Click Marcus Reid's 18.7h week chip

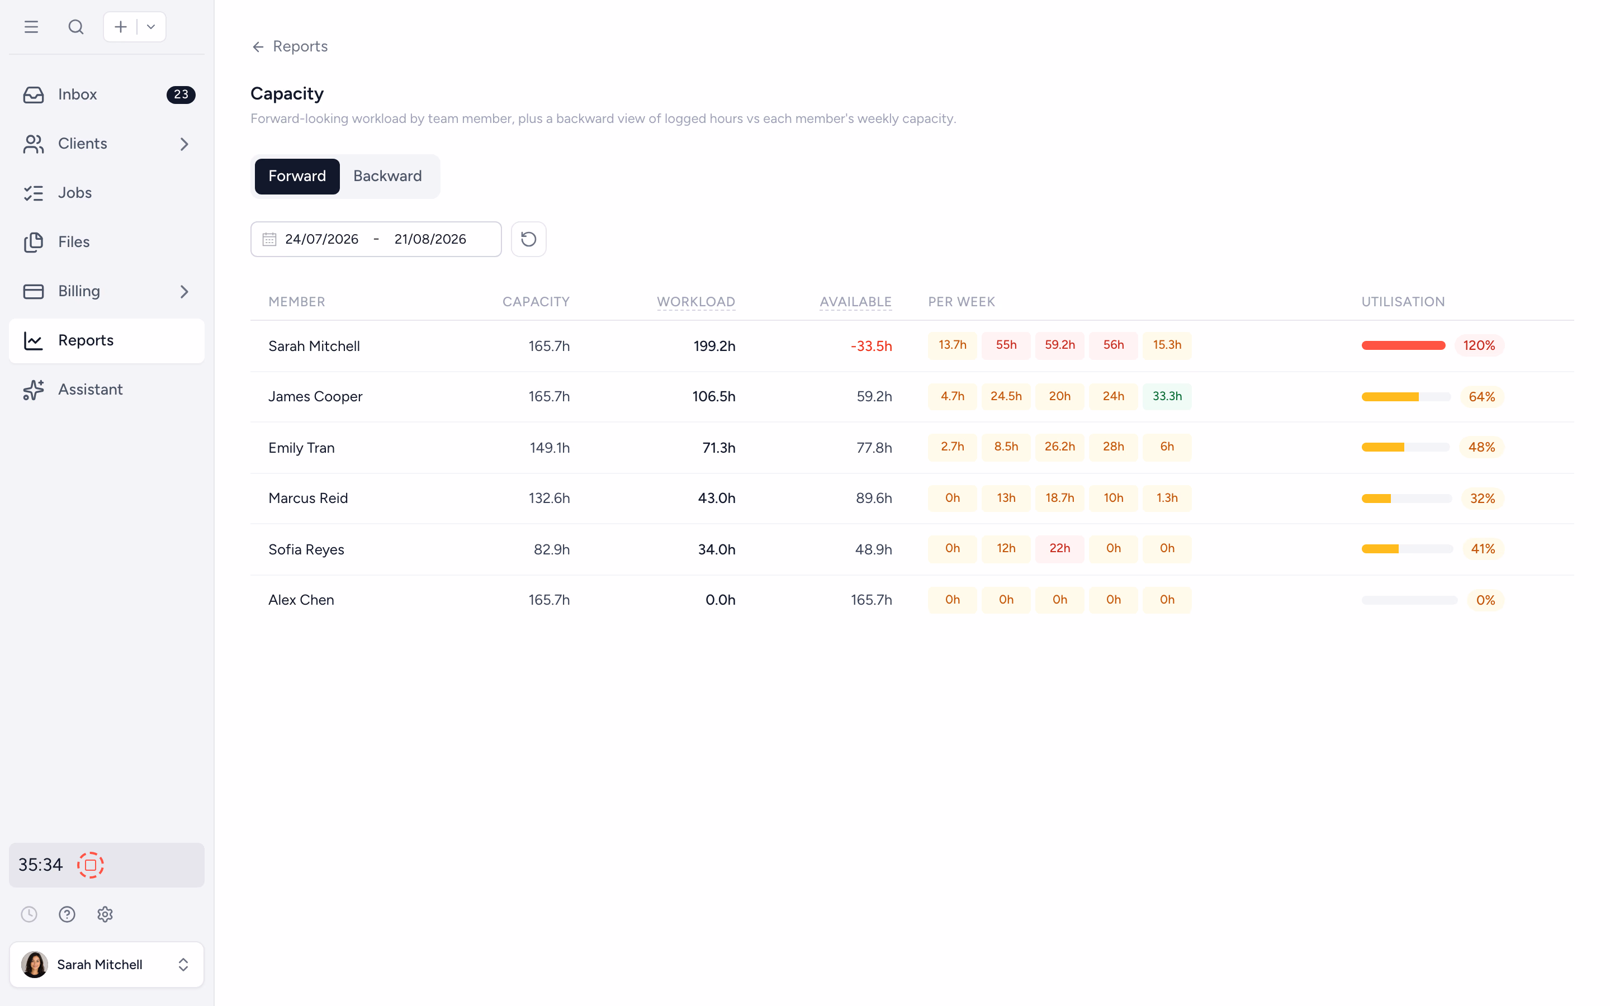(1060, 499)
